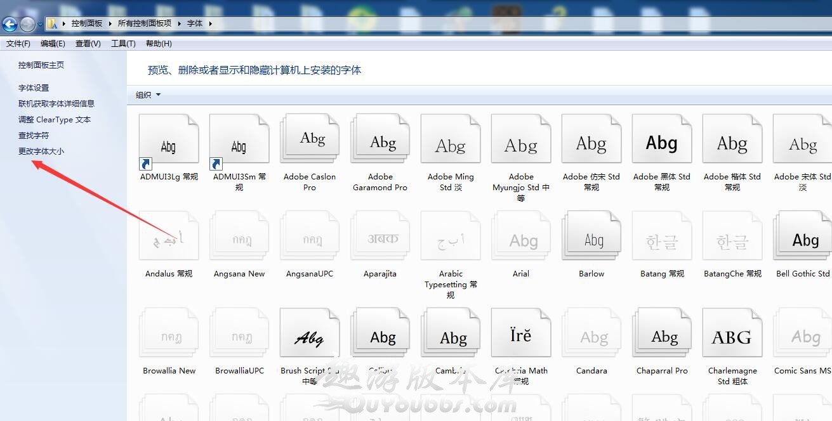Open the 工具(T) menu
This screenshot has width=832, height=421.
pyautogui.click(x=123, y=44)
